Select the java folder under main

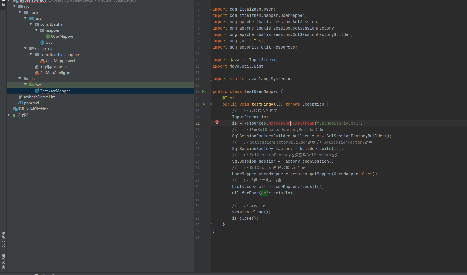click(x=100, y=18)
